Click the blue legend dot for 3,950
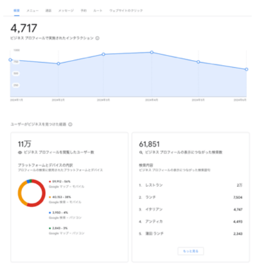 50,212
